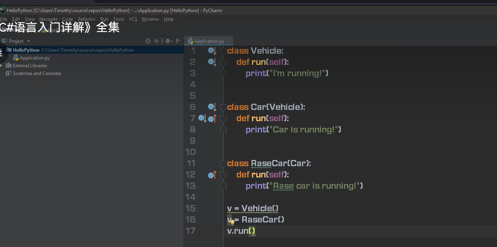This screenshot has height=247, width=497.
Task: Collapse the class RaseCar fold marker on line 11
Action: point(223,164)
